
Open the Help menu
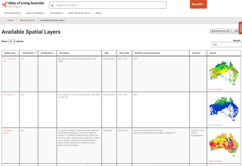[x=99, y=13]
